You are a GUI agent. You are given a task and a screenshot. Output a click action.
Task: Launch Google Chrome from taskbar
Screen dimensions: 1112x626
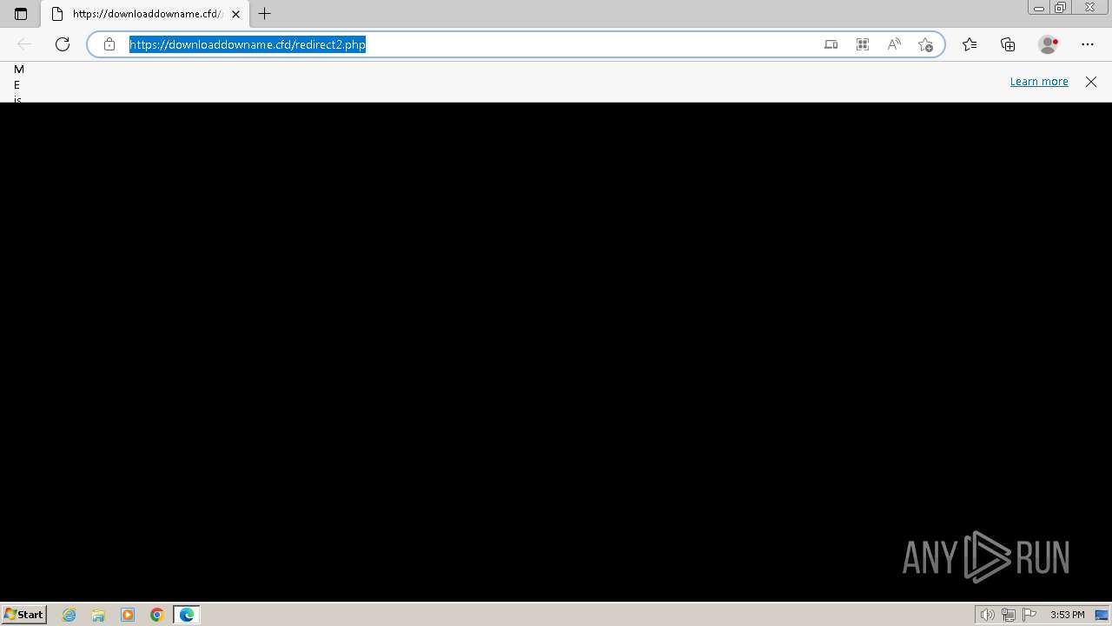click(x=157, y=615)
